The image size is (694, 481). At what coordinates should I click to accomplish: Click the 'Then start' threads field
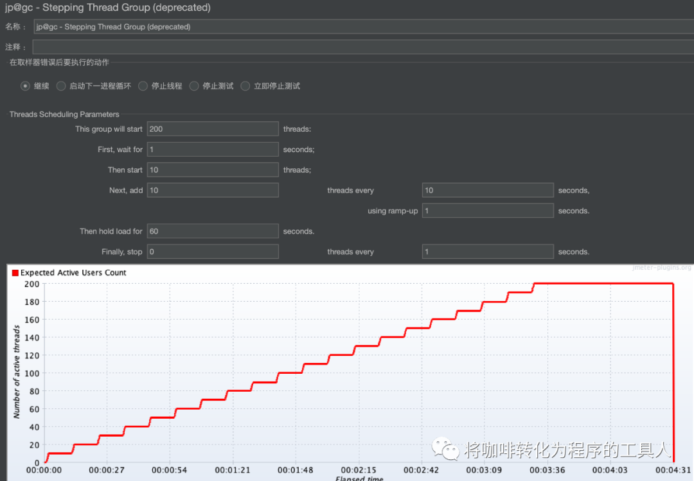(213, 170)
